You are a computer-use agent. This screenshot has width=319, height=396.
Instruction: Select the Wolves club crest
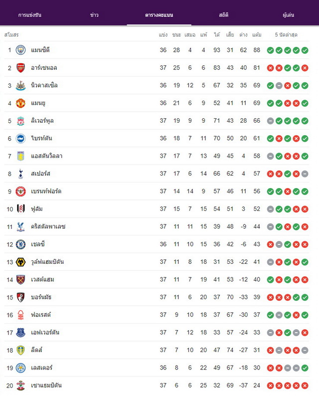(20, 262)
